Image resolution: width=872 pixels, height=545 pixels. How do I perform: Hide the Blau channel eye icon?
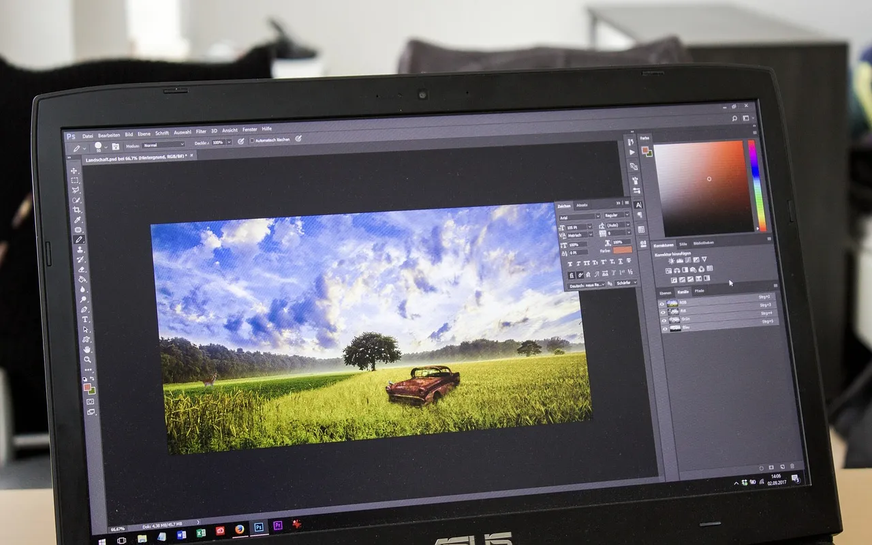pos(665,328)
